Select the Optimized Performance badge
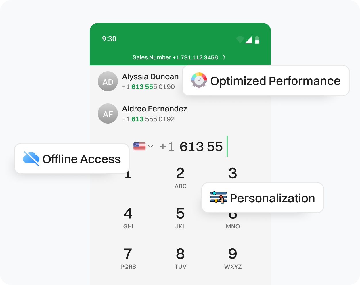360x285 pixels. click(x=266, y=80)
